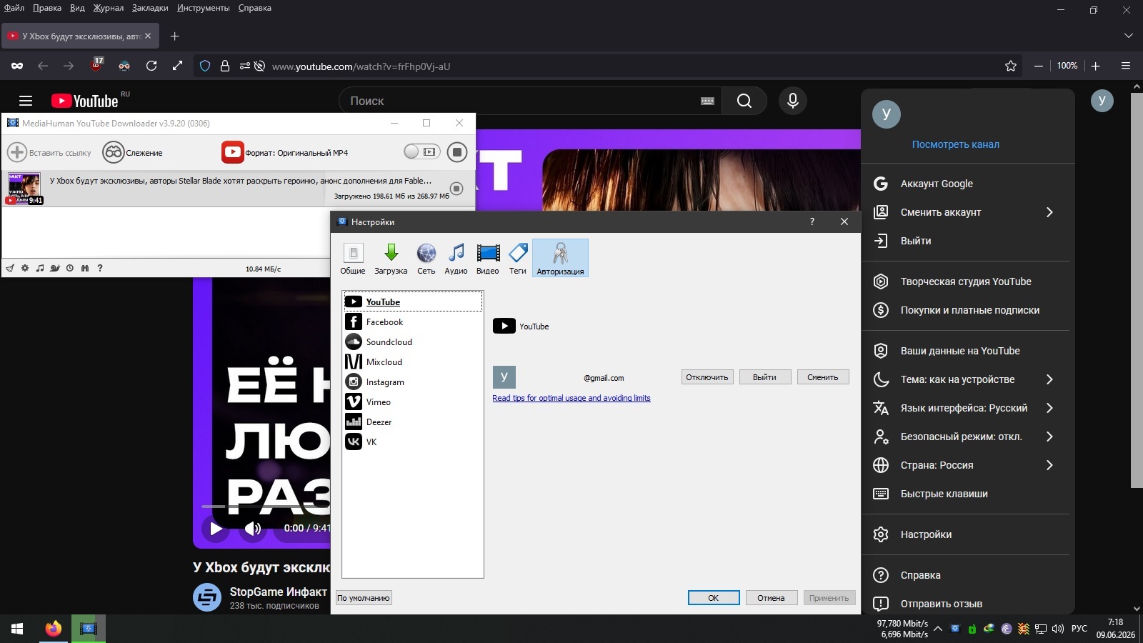This screenshot has width=1143, height=643.
Task: Click the YouTube logo
Action: click(85, 101)
